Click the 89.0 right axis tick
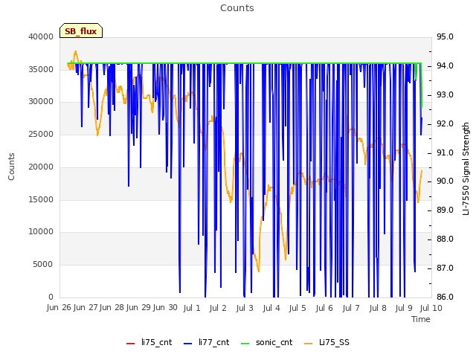Image resolution: width=476 pixels, height=357 pixels. coord(445,210)
